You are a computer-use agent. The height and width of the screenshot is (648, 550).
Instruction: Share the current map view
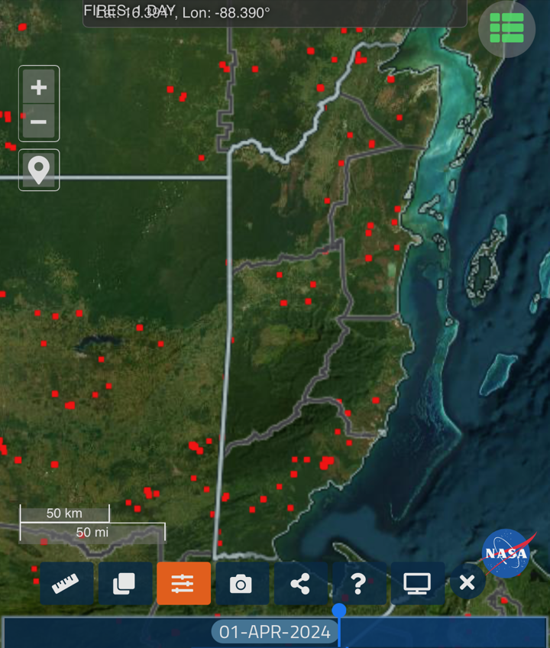300,584
